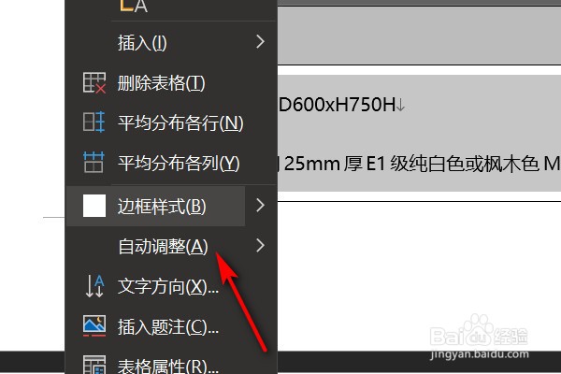The width and height of the screenshot is (561, 374).
Task: Click the Delete Table grid icon
Action: click(x=94, y=82)
